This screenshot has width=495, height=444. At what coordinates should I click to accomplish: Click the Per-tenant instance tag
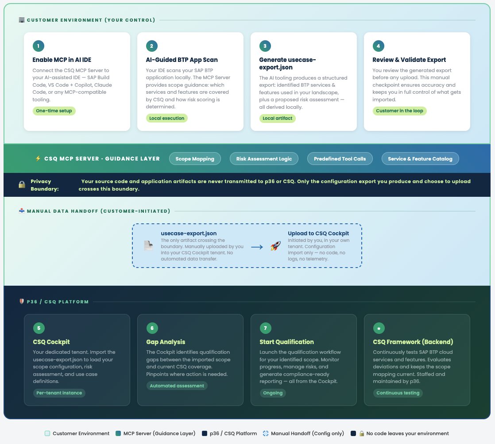[x=59, y=393]
